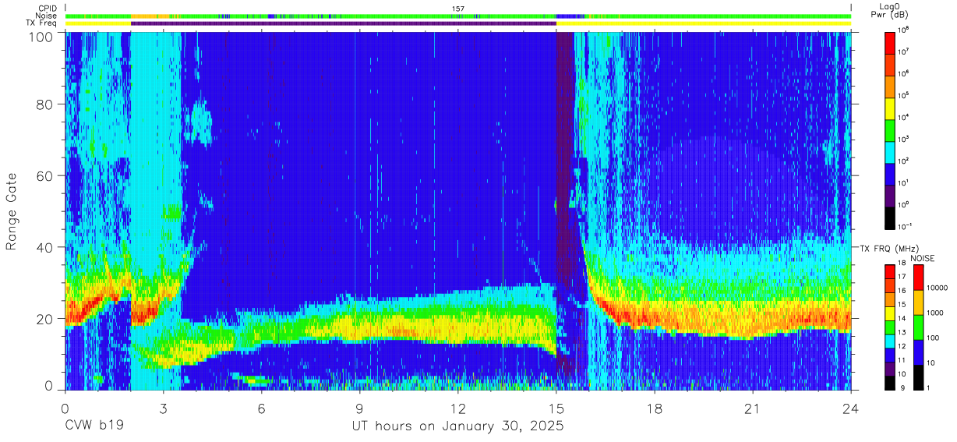Click the 'Range Gate' y-axis title
The image size is (957, 442).
pos(12,210)
